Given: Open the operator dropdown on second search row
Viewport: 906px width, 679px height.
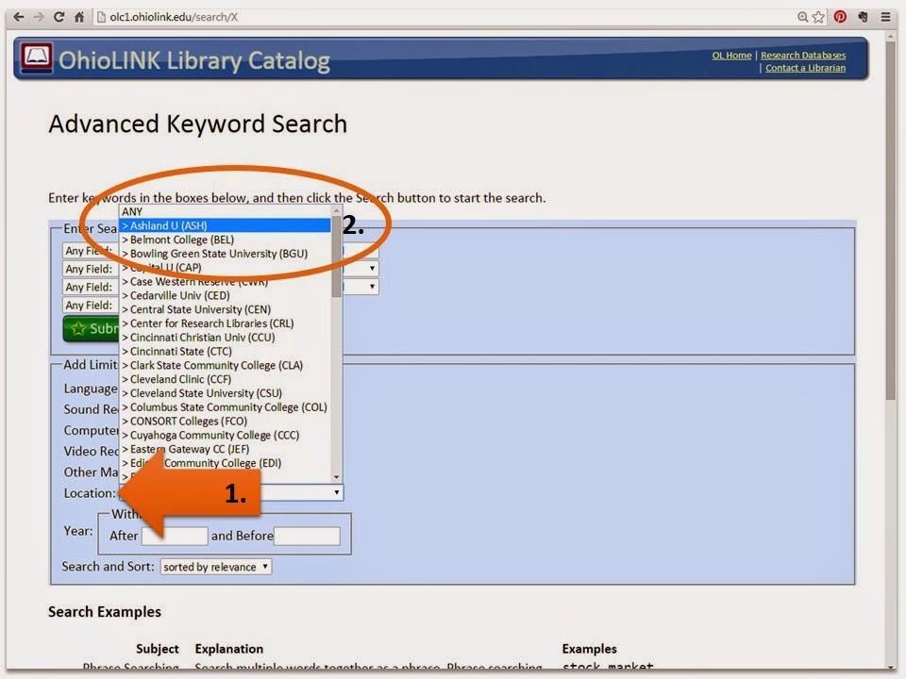Looking at the screenshot, I should click(361, 269).
